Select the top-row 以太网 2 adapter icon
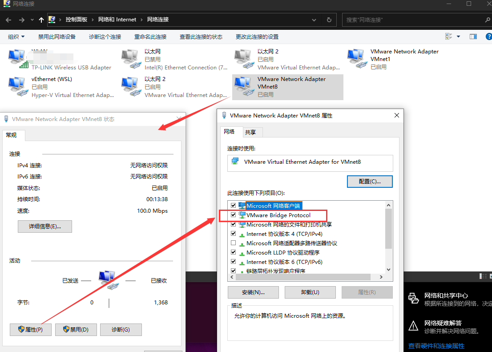This screenshot has height=352, width=492. tap(244, 59)
